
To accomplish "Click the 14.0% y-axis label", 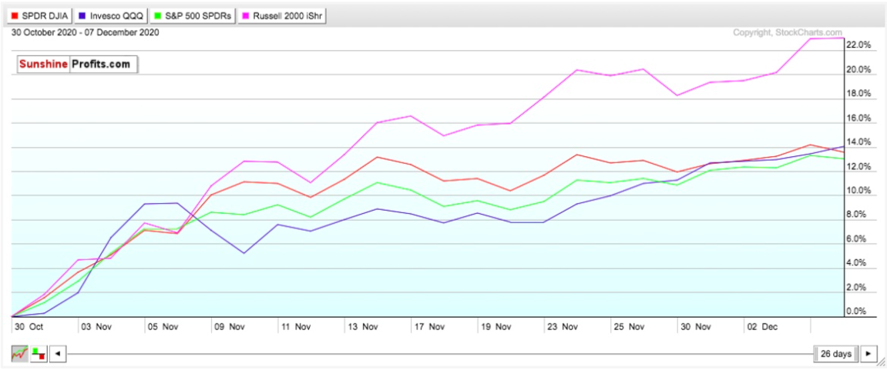I will pos(858,143).
